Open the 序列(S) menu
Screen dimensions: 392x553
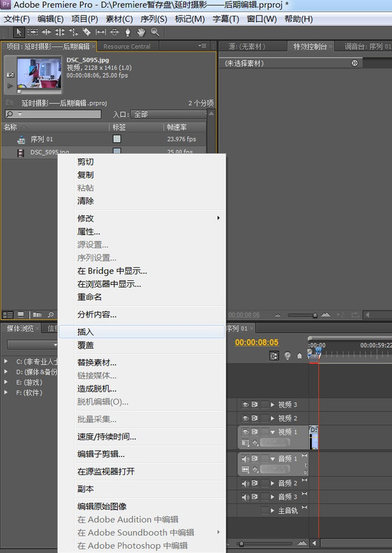(x=153, y=19)
